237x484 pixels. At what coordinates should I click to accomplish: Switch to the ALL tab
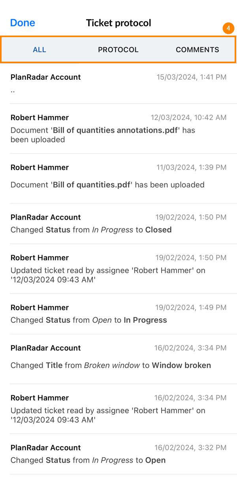(x=39, y=50)
